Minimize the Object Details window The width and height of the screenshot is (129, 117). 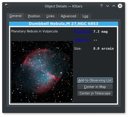[108, 6]
